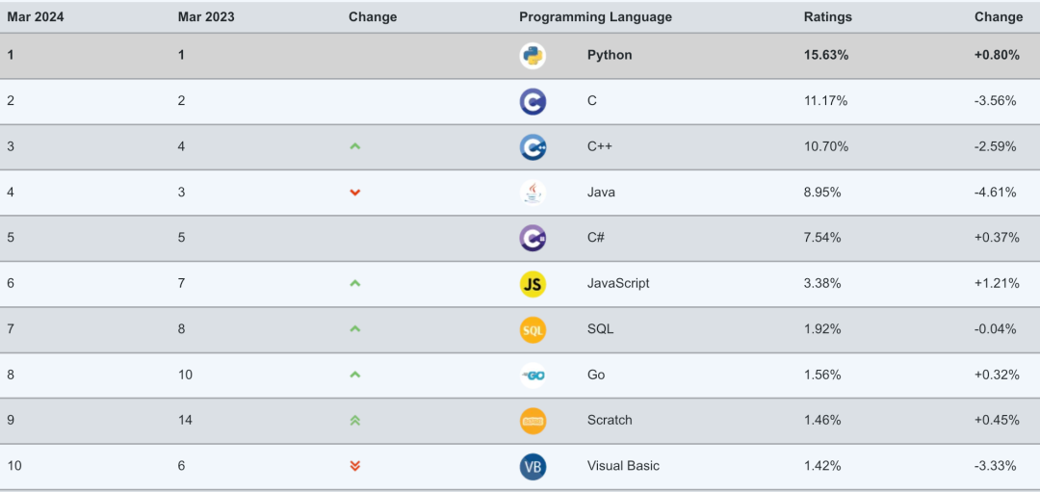Click the orange Scratch icon

coord(533,421)
